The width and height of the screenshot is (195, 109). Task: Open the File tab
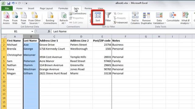pos(7,8)
